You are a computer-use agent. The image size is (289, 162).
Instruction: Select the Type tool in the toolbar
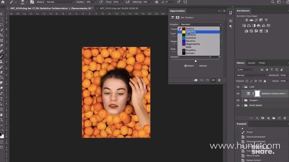(x=2, y=99)
